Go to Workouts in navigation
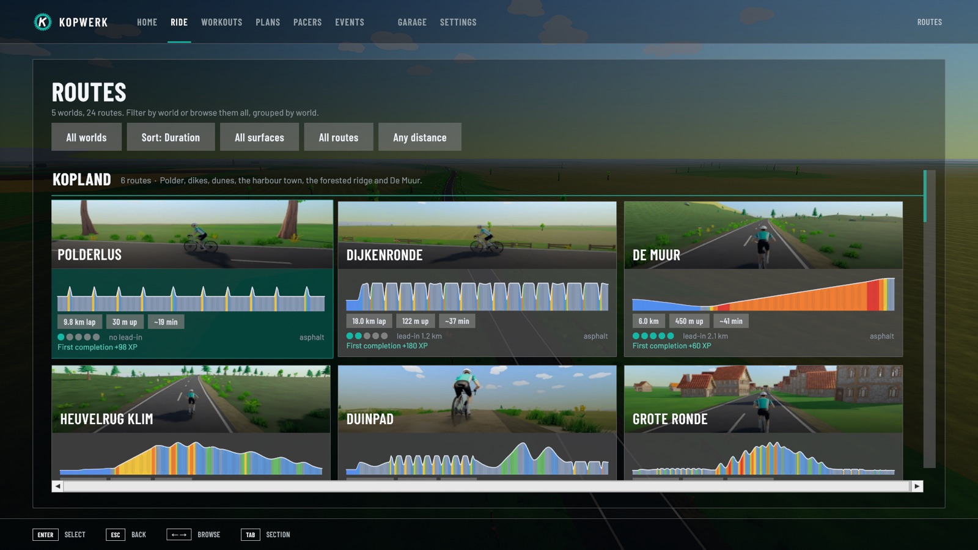The width and height of the screenshot is (978, 550). pyautogui.click(x=221, y=22)
